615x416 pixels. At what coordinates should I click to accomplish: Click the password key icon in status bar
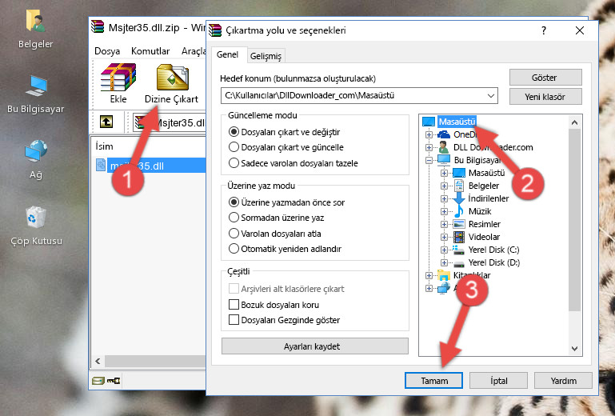pos(114,380)
